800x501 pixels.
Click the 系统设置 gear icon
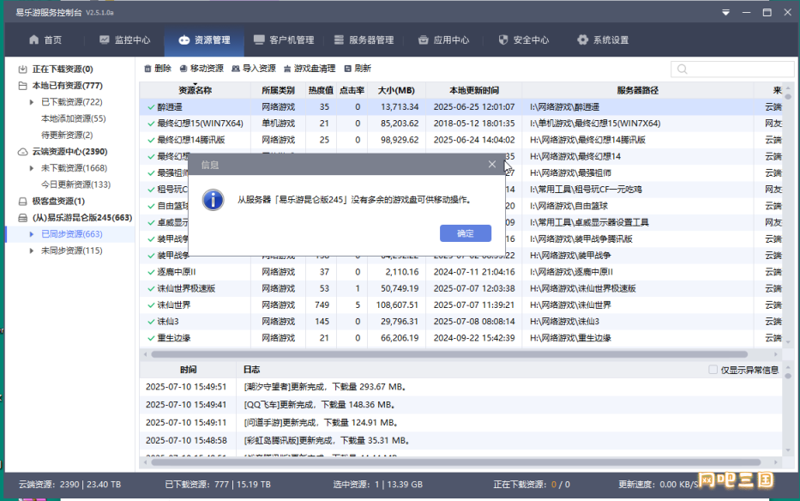tap(583, 39)
